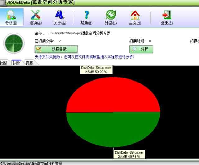Click the green radar scan icon

13,43
